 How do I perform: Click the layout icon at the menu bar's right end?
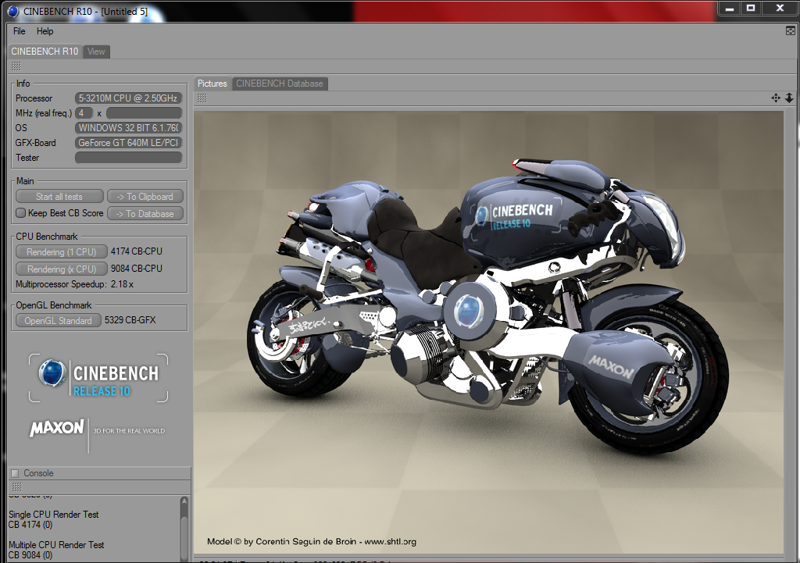tap(791, 31)
